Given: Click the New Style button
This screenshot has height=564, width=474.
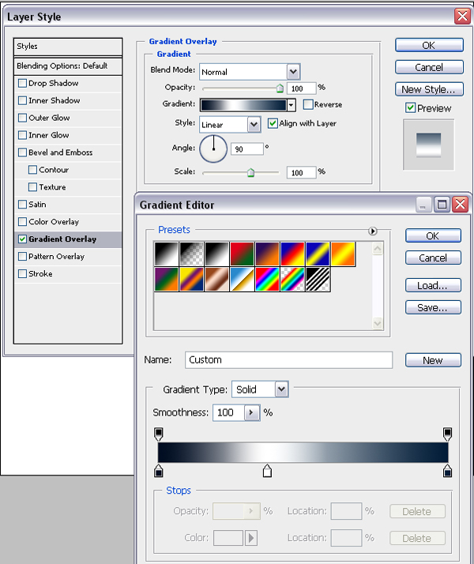Looking at the screenshot, I should click(x=429, y=89).
